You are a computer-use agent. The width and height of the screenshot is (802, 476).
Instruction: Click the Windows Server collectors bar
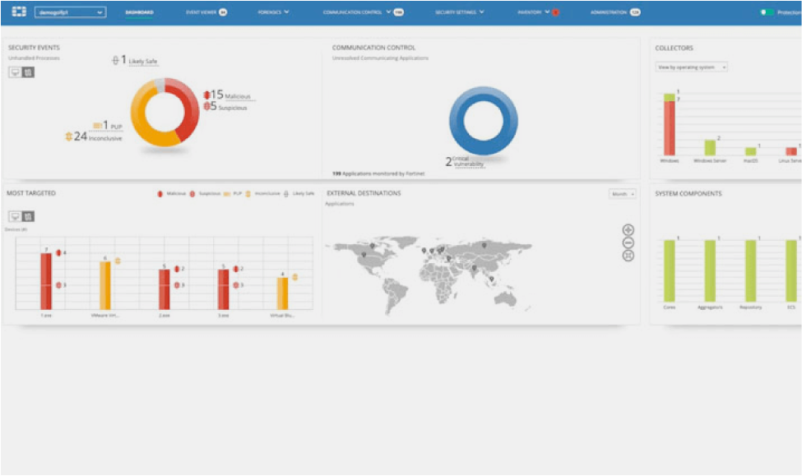(710, 148)
